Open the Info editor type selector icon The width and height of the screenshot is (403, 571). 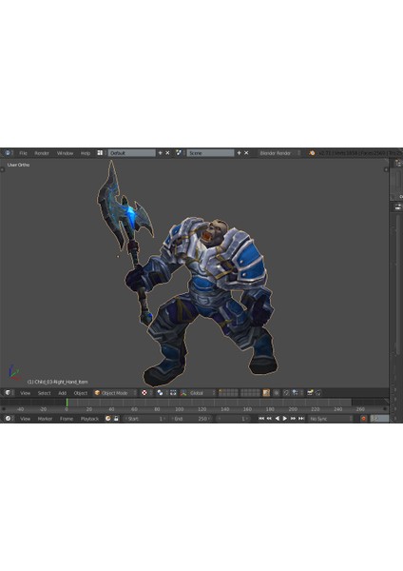click(8, 153)
